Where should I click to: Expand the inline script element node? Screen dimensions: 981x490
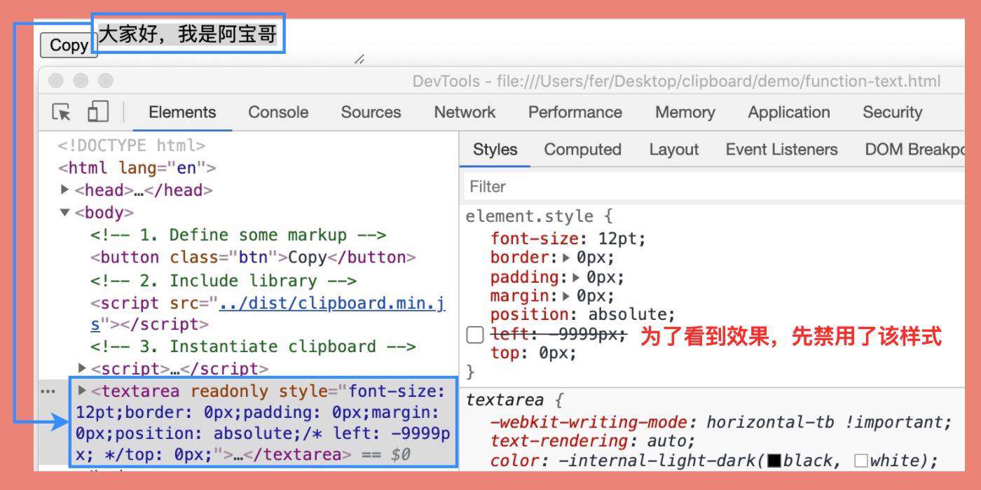tap(82, 368)
